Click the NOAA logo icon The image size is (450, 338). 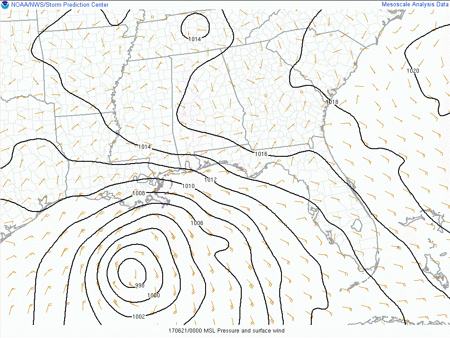click(5, 5)
